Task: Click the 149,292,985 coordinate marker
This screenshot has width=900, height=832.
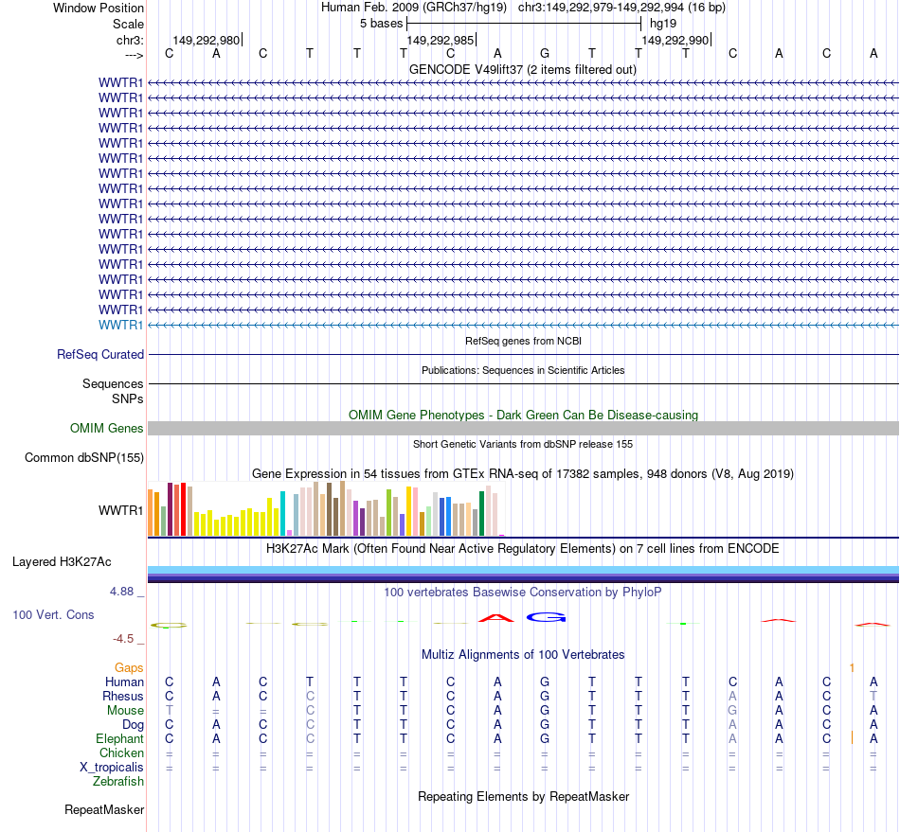Action: pos(441,40)
